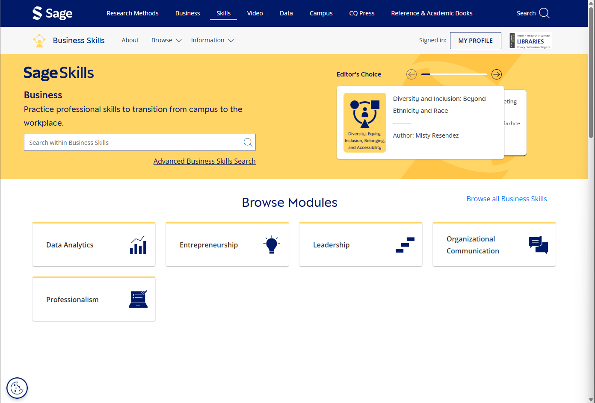The height and width of the screenshot is (403, 595).
Task: Go to previous Editor's Choice slide arrow
Action: pyautogui.click(x=411, y=74)
